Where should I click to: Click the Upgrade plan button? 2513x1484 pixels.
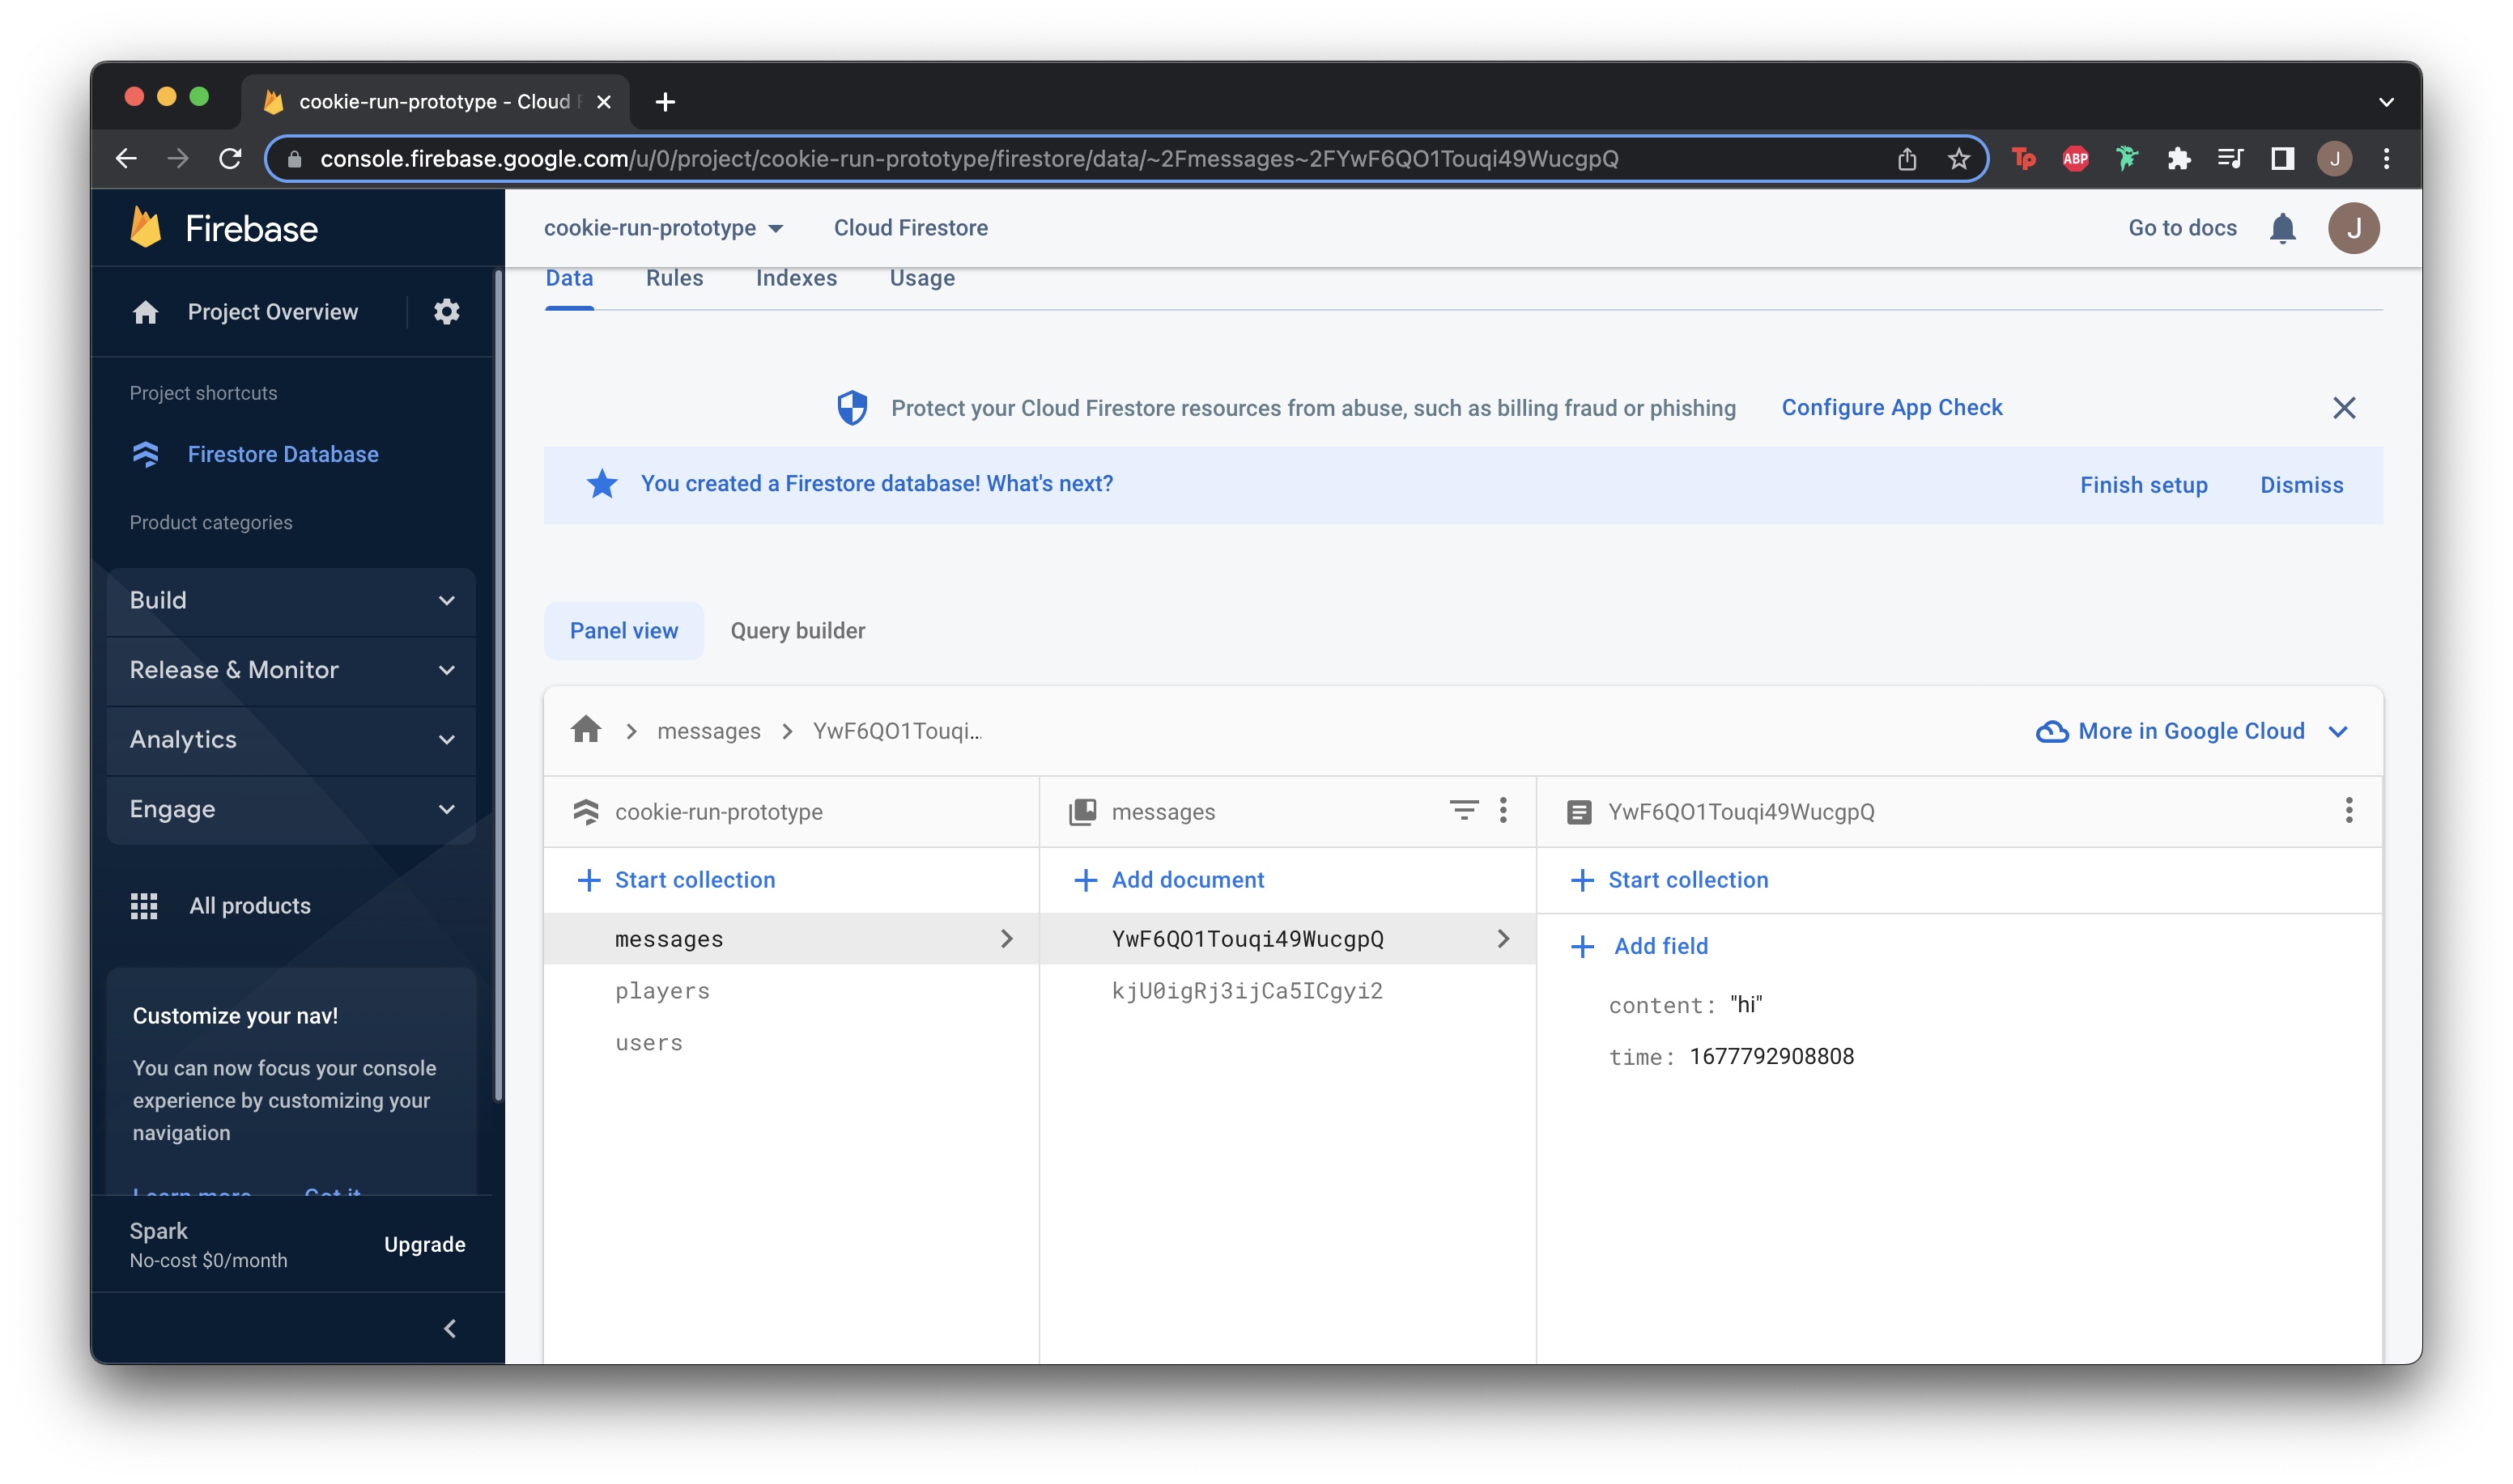(x=423, y=1244)
